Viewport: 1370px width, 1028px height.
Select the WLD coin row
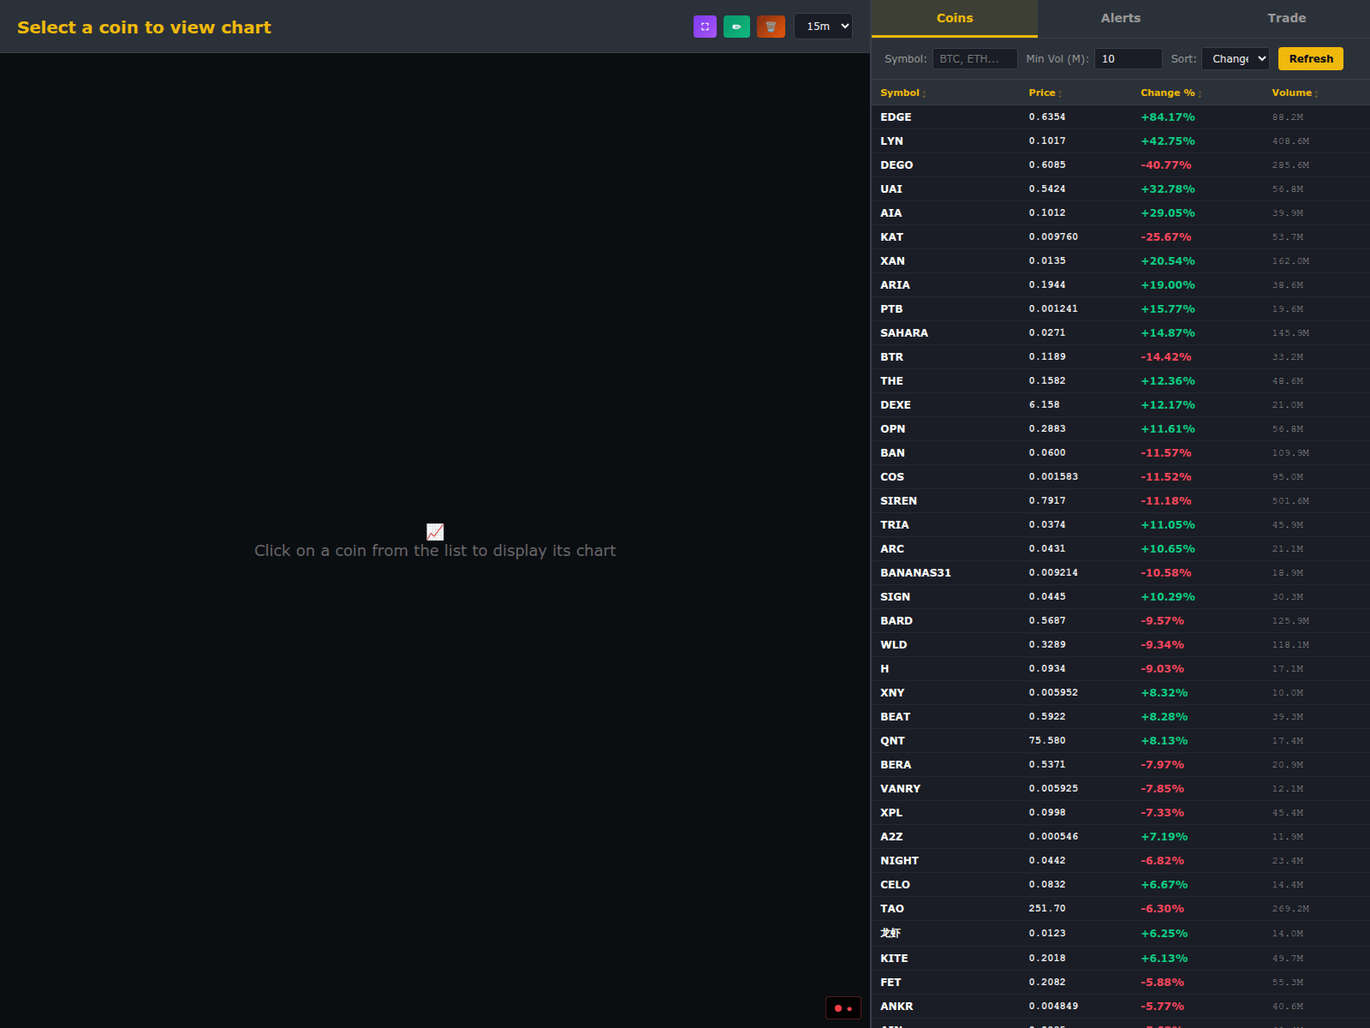pos(1121,645)
